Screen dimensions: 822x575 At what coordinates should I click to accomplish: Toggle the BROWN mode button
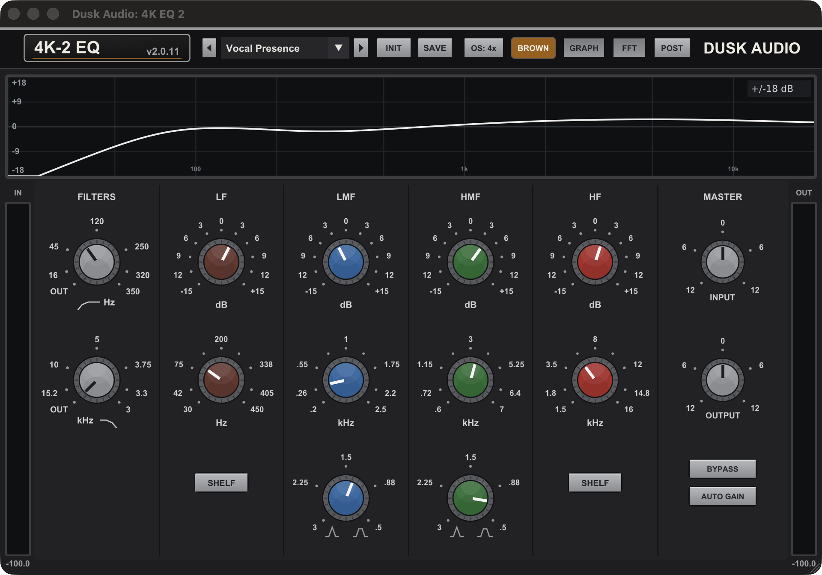pos(533,48)
